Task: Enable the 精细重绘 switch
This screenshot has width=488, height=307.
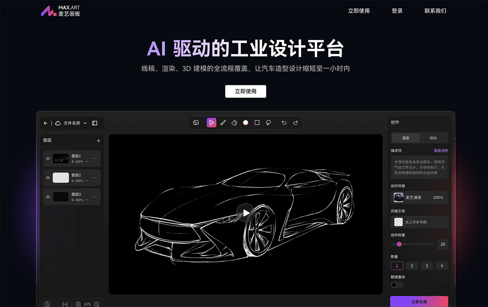Action: coord(397,285)
